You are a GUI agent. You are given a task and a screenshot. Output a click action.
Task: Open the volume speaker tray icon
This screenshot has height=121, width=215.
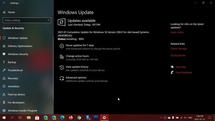185,118
